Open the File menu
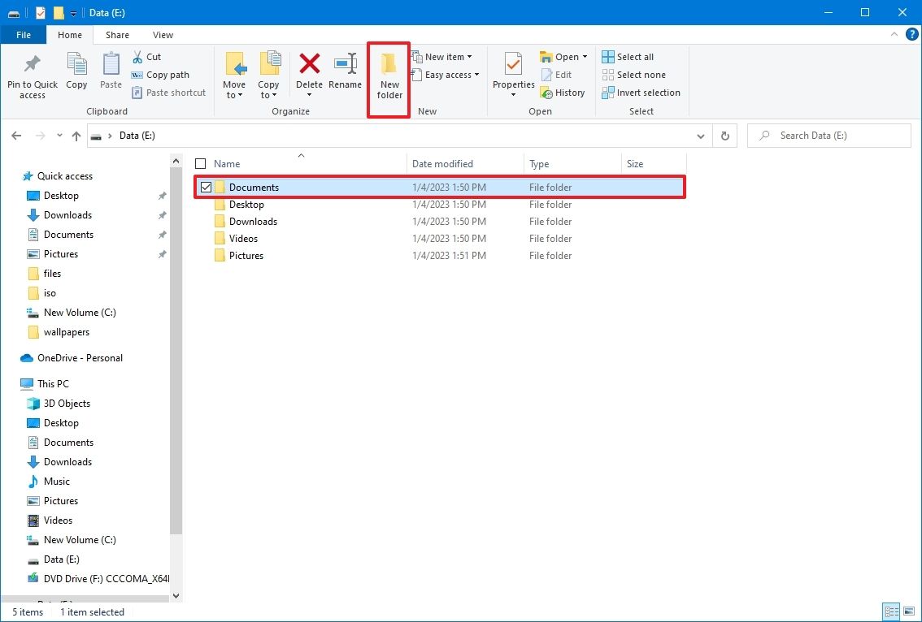 pos(24,35)
